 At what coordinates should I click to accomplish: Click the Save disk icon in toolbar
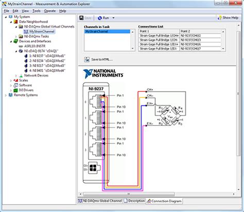[81, 18]
